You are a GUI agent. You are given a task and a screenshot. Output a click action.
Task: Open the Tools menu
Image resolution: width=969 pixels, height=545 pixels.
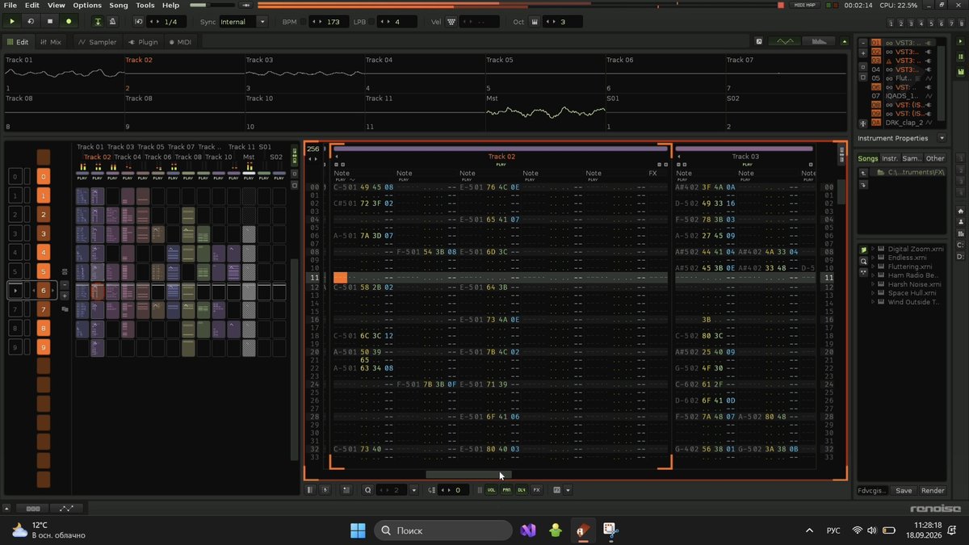[x=145, y=5]
